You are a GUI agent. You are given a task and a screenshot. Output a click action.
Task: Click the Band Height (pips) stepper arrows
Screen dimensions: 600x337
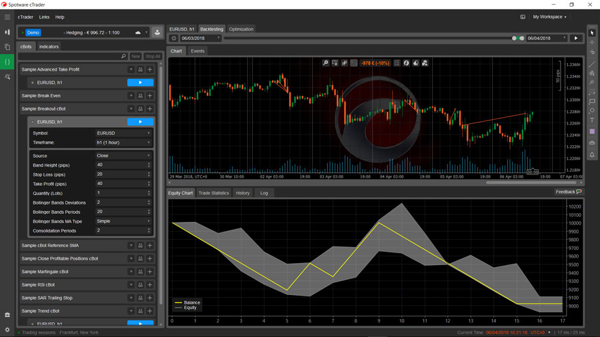149,165
